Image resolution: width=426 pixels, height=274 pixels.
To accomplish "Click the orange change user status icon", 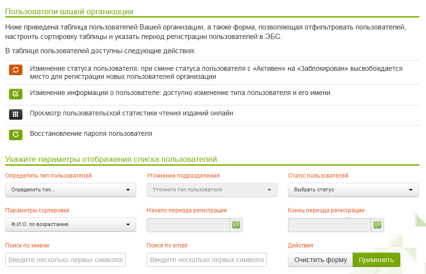I will 16,70.
